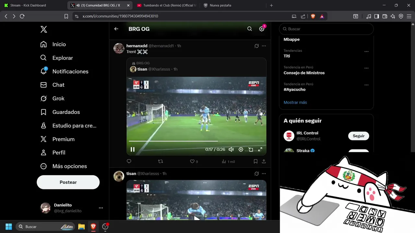Click the Buscar search field on X

326,29
